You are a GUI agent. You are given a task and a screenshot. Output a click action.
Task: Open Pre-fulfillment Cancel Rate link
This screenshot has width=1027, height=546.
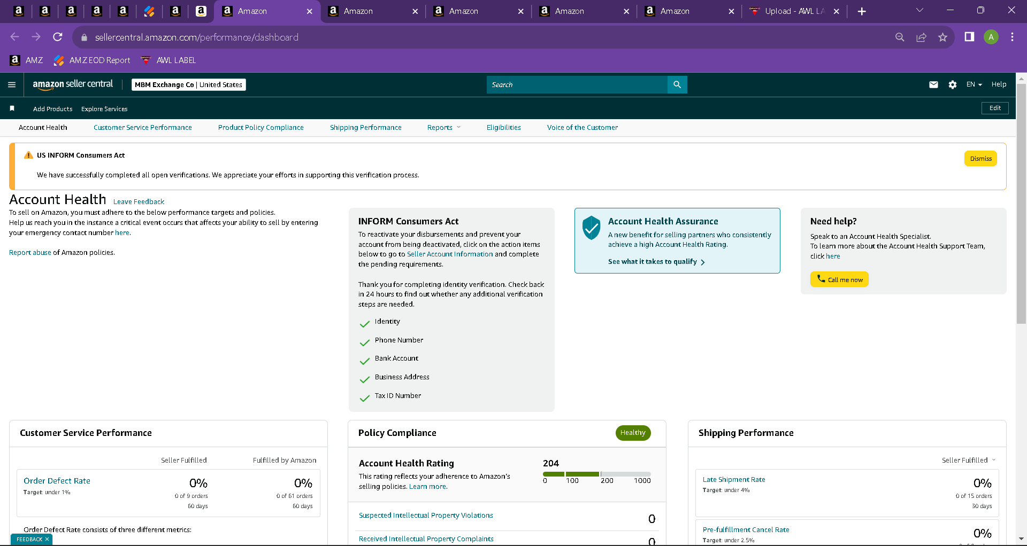746,530
